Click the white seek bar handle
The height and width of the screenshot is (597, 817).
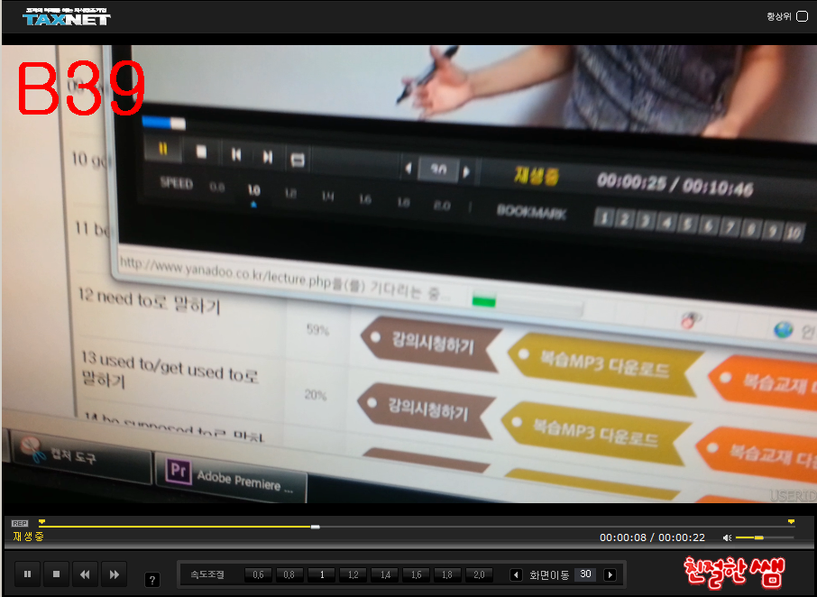point(316,527)
